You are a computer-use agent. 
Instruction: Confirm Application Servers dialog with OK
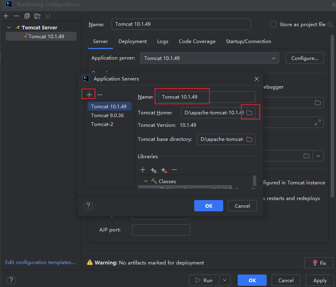click(209, 206)
